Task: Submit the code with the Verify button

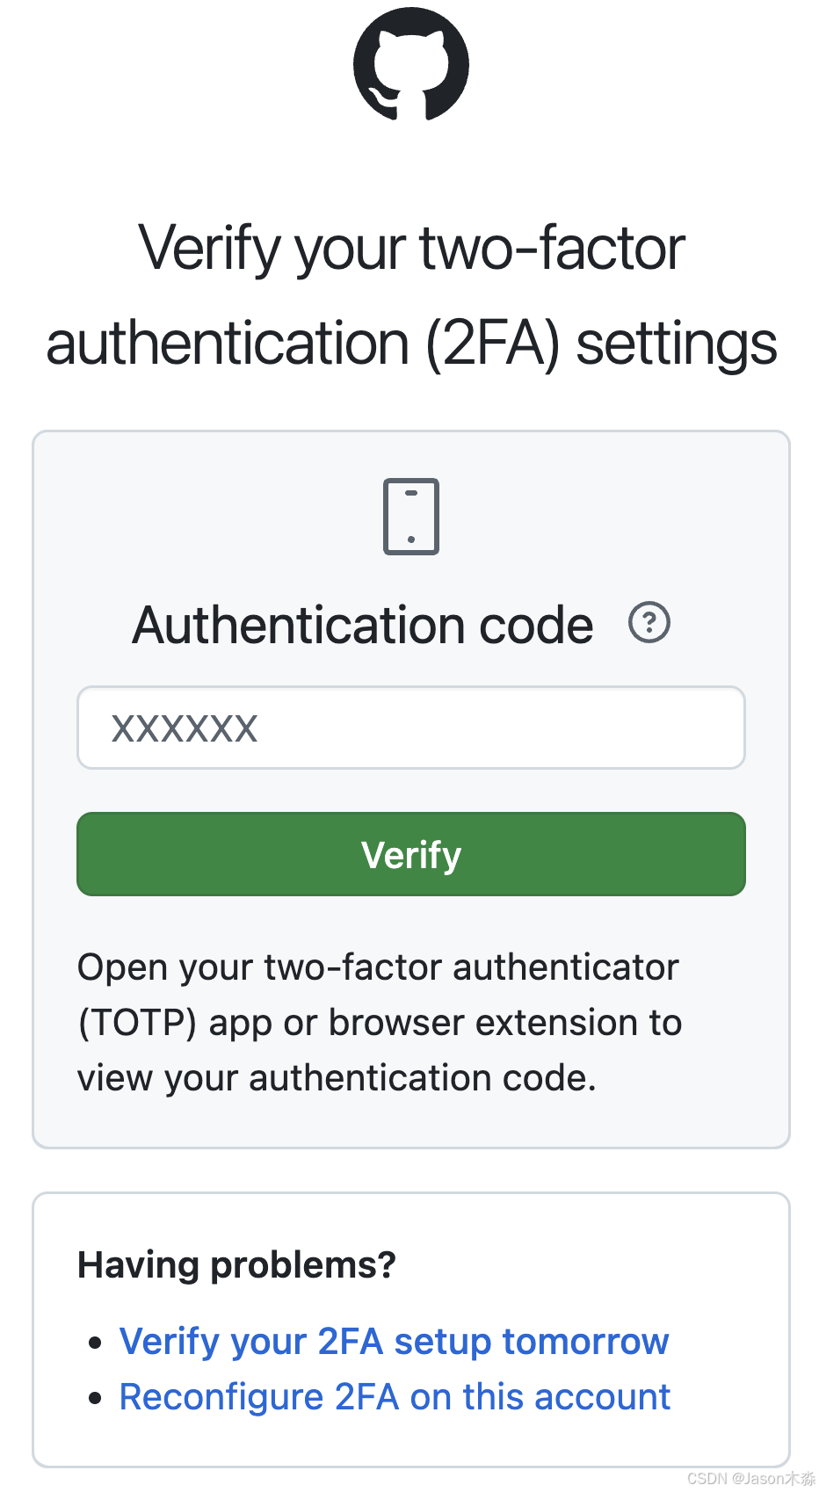Action: pos(409,853)
